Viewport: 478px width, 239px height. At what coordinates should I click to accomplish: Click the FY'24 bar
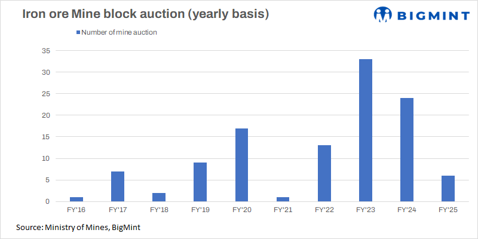click(407, 149)
